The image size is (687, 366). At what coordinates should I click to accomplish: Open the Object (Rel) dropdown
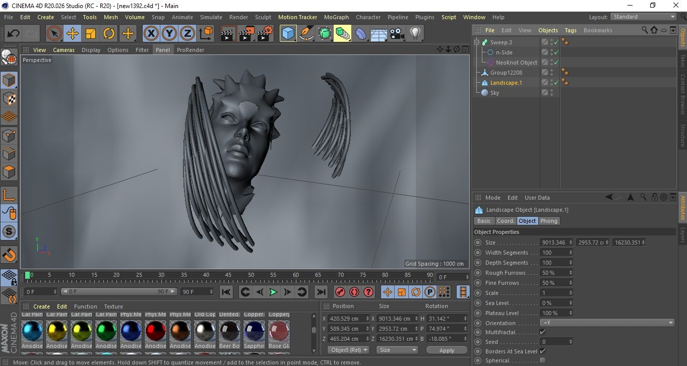(x=348, y=350)
